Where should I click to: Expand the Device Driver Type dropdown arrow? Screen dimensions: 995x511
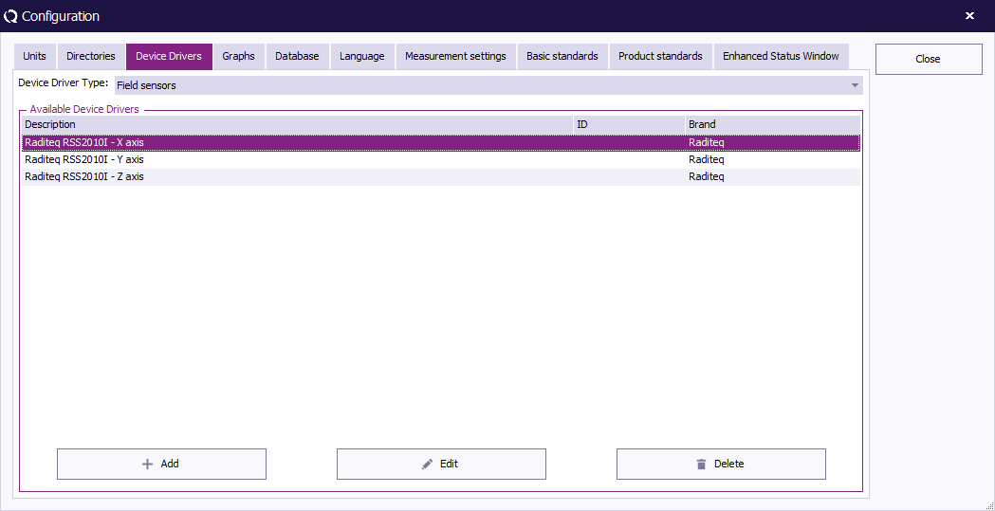pos(855,85)
